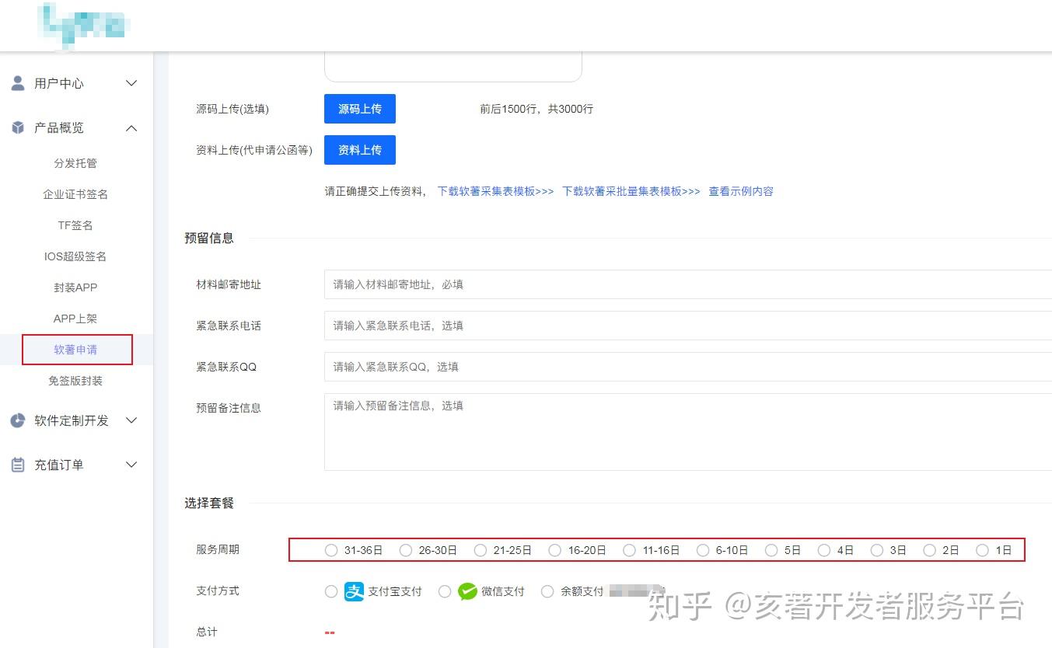Click the 预留信息 section heading
The width and height of the screenshot is (1052, 648).
[x=209, y=238]
